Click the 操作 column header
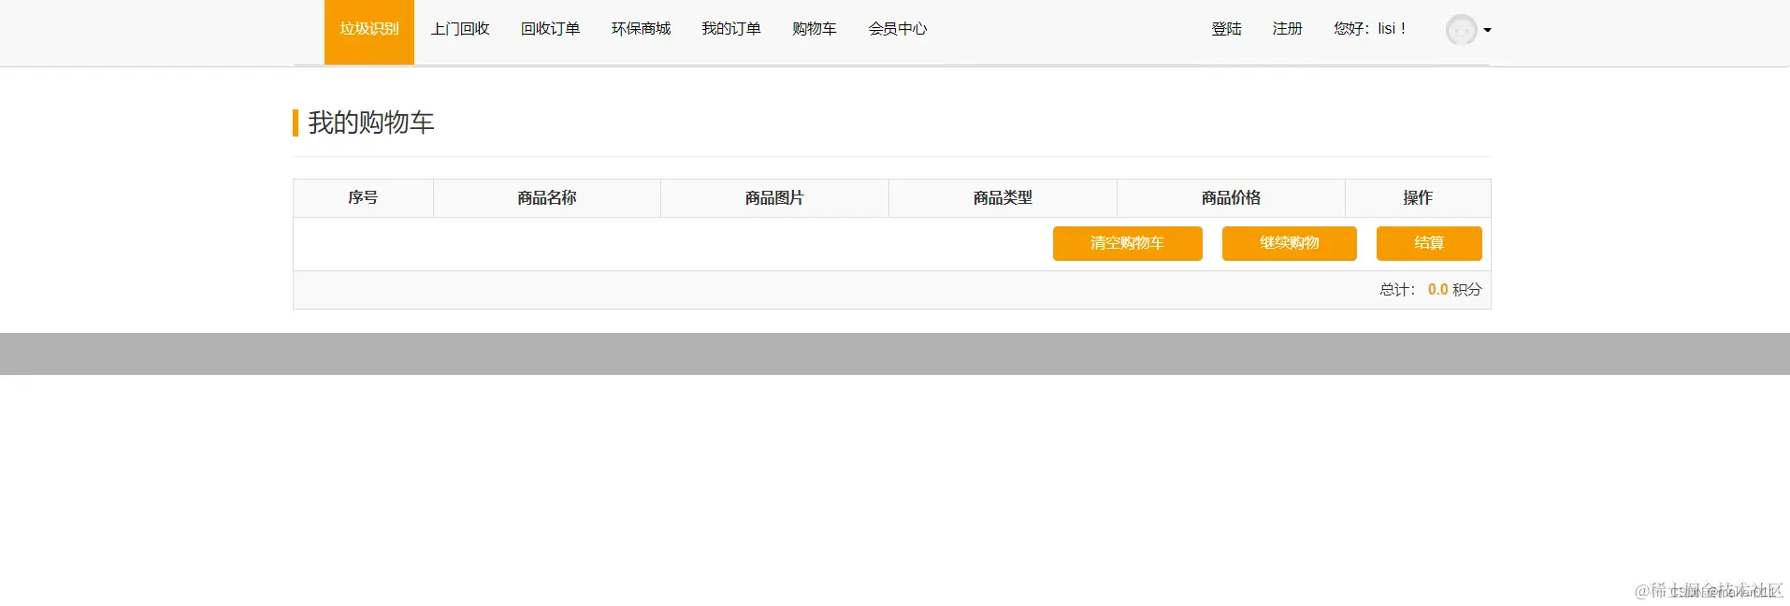1790x606 pixels. pos(1418,198)
